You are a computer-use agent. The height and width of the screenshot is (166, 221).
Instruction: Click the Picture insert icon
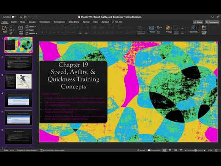click(151, 28)
